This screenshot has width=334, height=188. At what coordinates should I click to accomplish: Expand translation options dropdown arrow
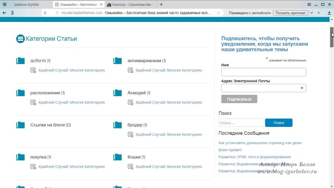point(312,13)
